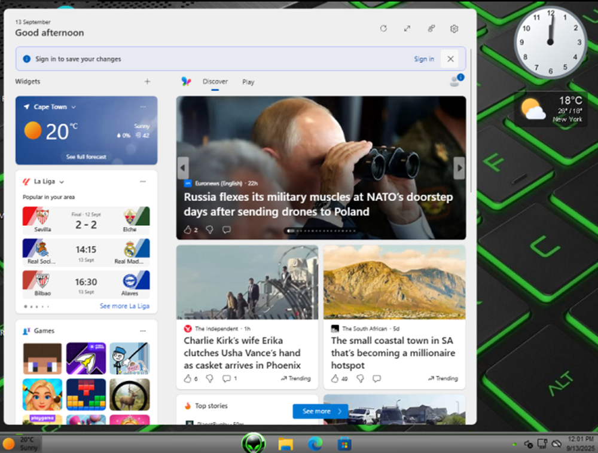The width and height of the screenshot is (598, 453).
Task: Select the Discover tab
Action: point(215,82)
